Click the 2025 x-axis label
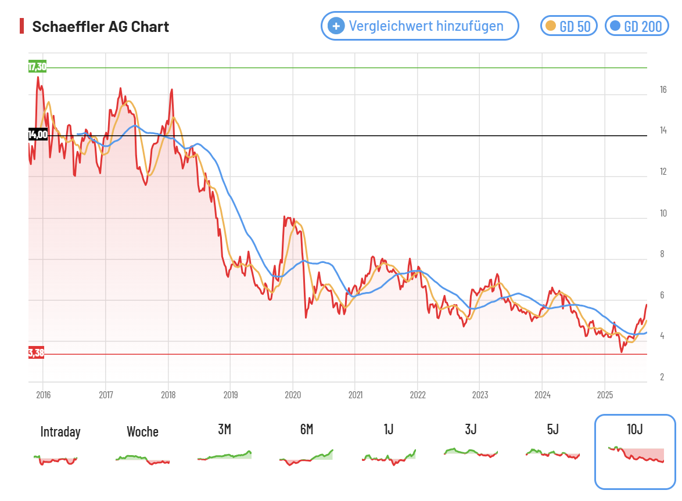Viewport: 682px width, 501px height. [x=605, y=395]
